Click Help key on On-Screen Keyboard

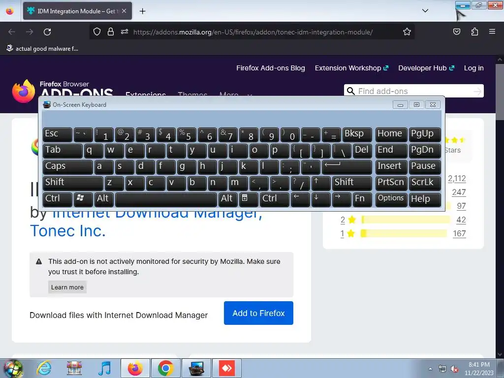425,199
